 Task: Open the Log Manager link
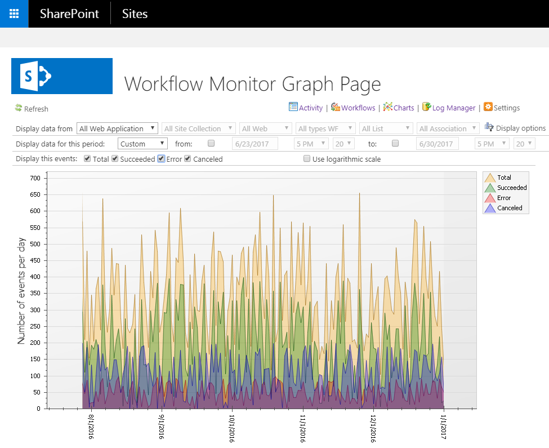coord(453,108)
